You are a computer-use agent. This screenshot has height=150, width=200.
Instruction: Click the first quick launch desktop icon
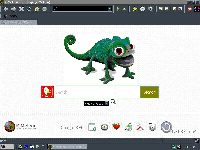(x=20, y=147)
